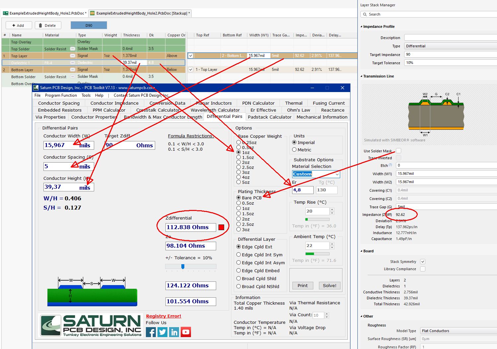
Task: Click the Solve! button
Action: (330, 285)
